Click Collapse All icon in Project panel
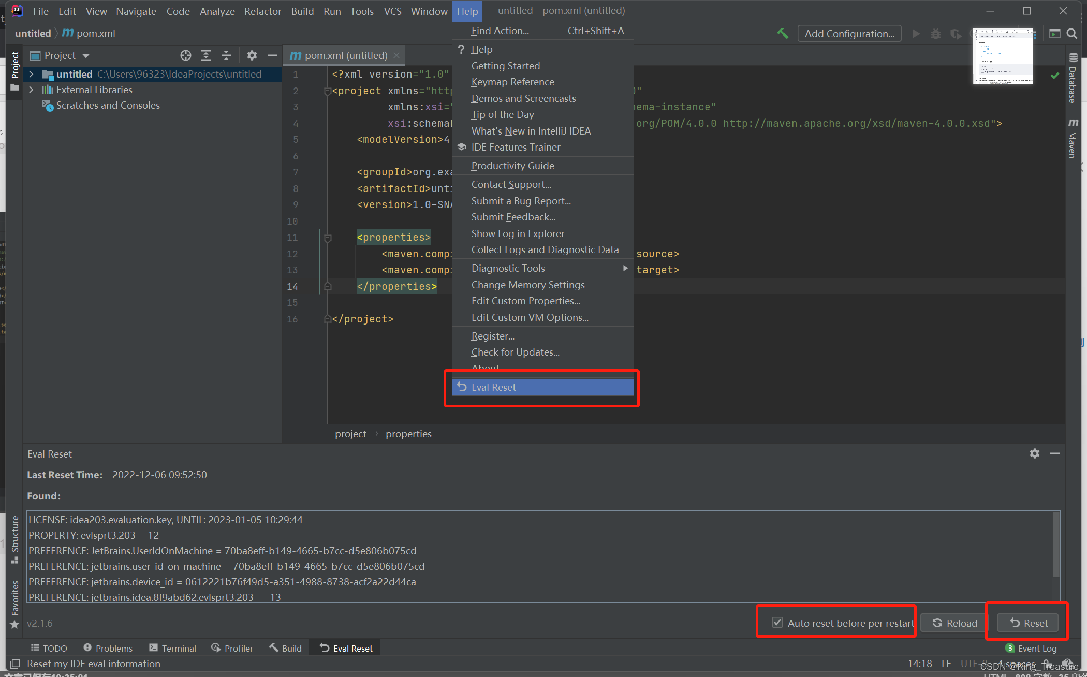The height and width of the screenshot is (677, 1087). tap(226, 55)
